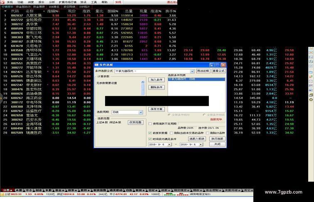Expand the 债券▲ bottom tab menu

(73, 190)
